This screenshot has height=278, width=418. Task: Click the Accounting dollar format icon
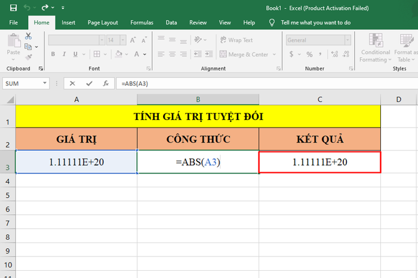pos(291,54)
